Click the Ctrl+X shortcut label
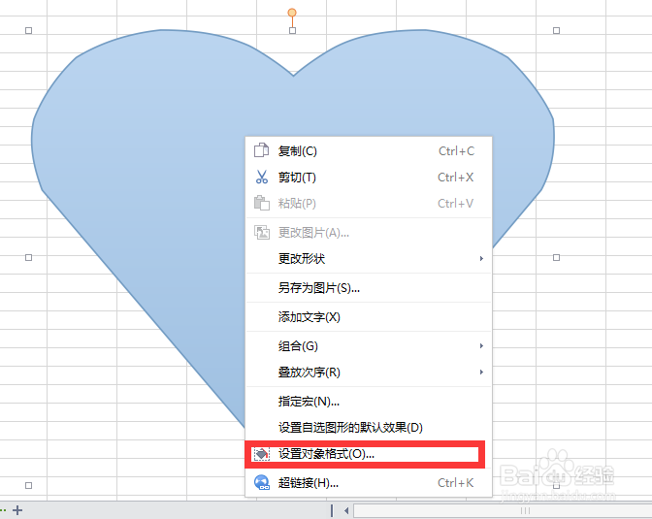652x519 pixels. pos(455,178)
